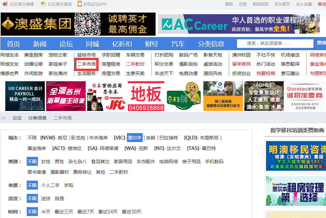The height and width of the screenshot is (218, 326).
Task: Open 论坛 in main navigation bar
Action: pos(66,44)
